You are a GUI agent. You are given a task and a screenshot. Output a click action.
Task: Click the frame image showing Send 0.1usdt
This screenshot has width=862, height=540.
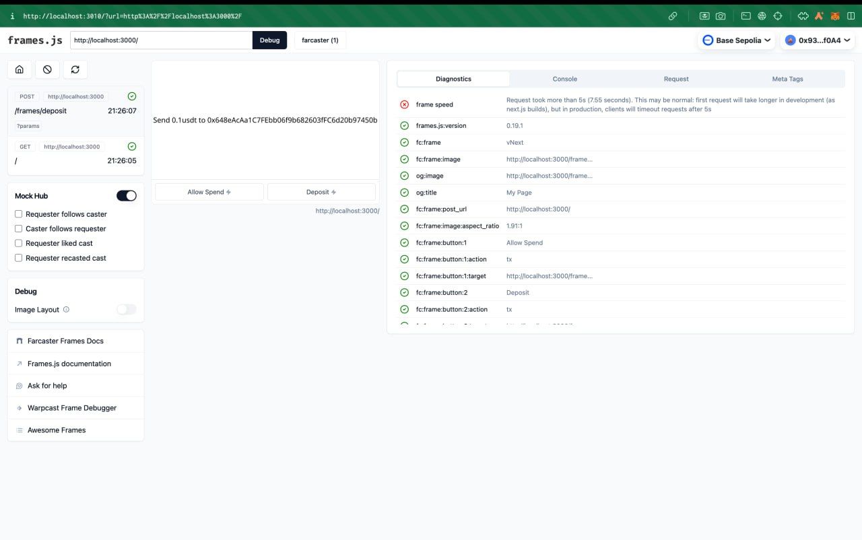[x=265, y=120]
